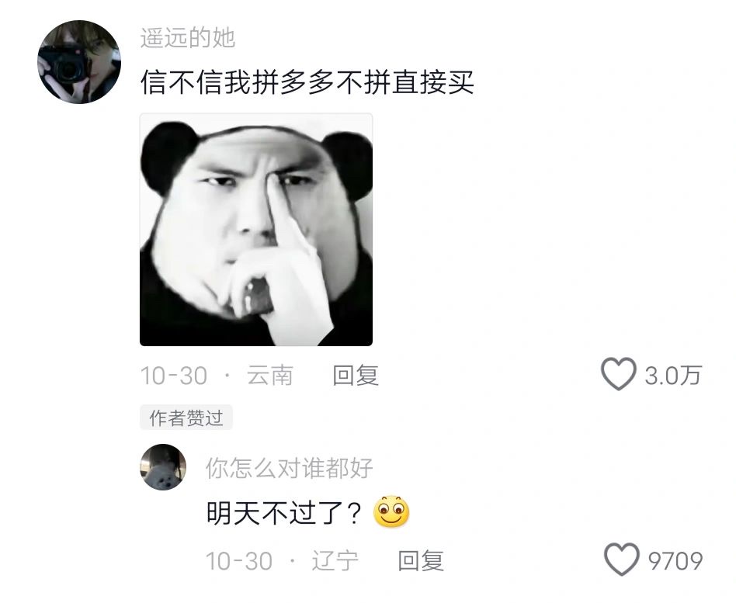736x603 pixels.
Task: Reply to 遥远的她's comment
Action: coord(356,376)
